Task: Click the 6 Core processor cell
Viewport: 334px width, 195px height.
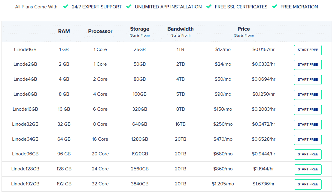Action: click(100, 109)
